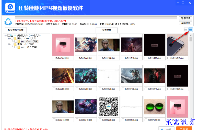Screen dimensions: 197x130
Task: Tick checkbox for 0x8cec9b8.jpg
Action: click(x=169, y=89)
